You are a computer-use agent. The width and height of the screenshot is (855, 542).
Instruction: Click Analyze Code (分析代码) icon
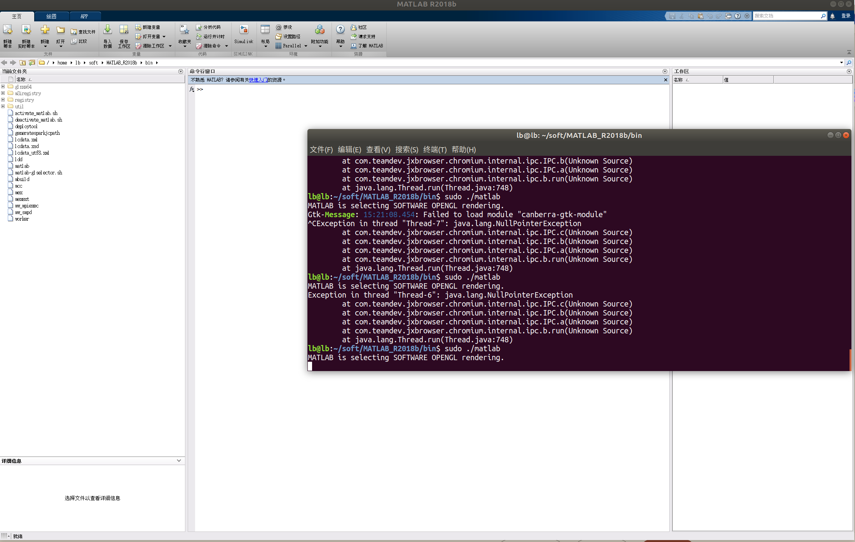click(x=199, y=27)
